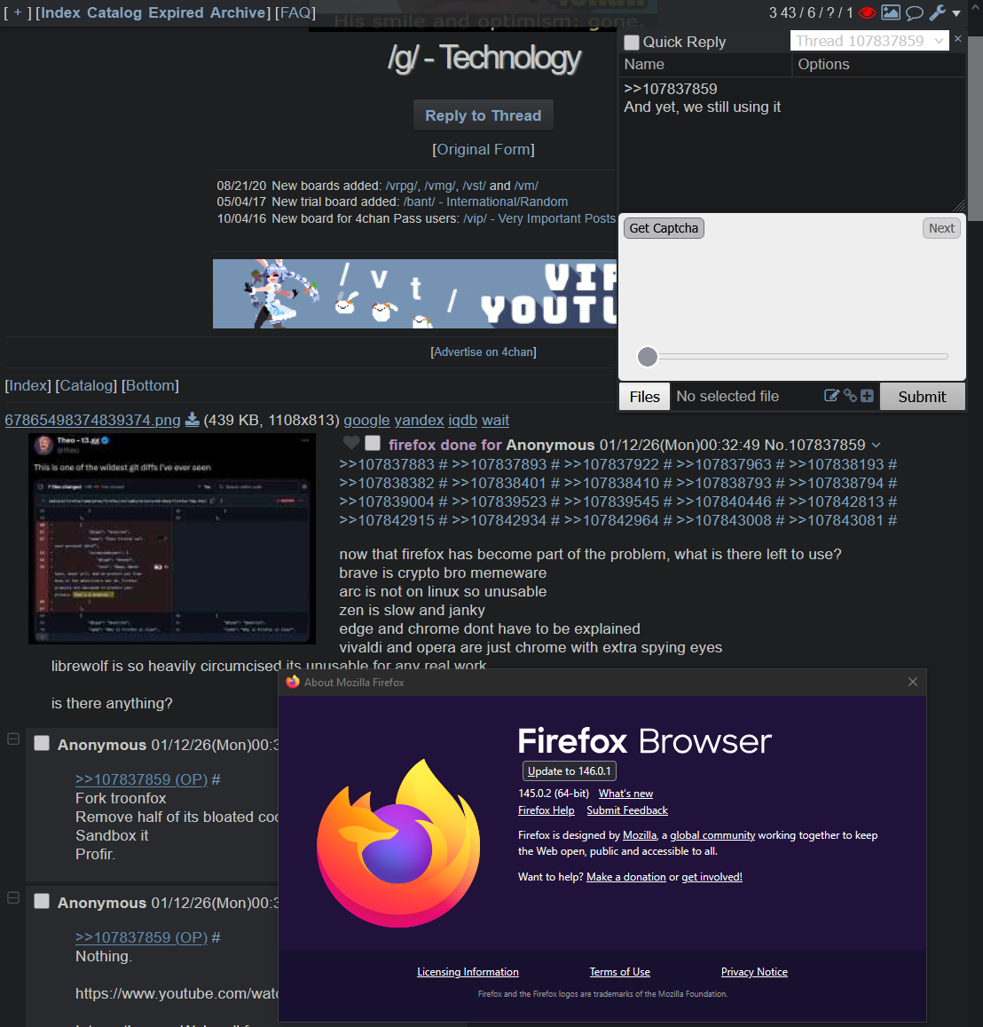Collapse the Fork troonfox reply with minus button

tap(13, 739)
